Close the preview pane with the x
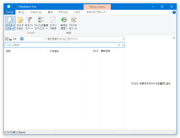Screen dimensions: 180x138 [174, 38]
